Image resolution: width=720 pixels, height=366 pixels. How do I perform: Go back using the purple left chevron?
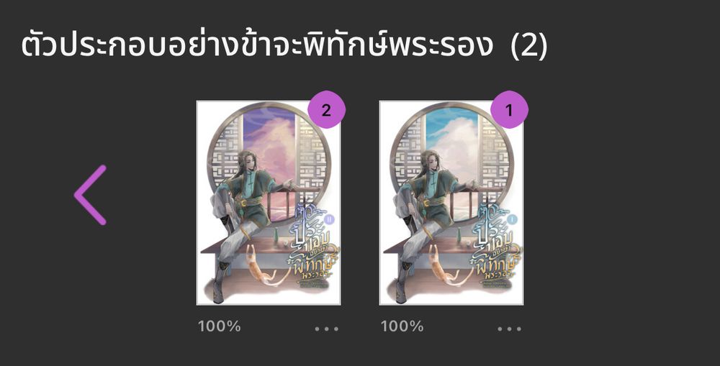91,195
